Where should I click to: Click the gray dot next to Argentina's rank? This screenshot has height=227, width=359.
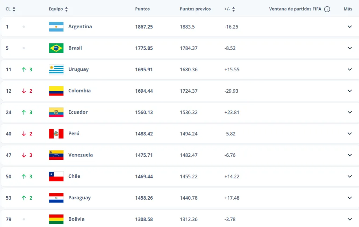[23, 26]
